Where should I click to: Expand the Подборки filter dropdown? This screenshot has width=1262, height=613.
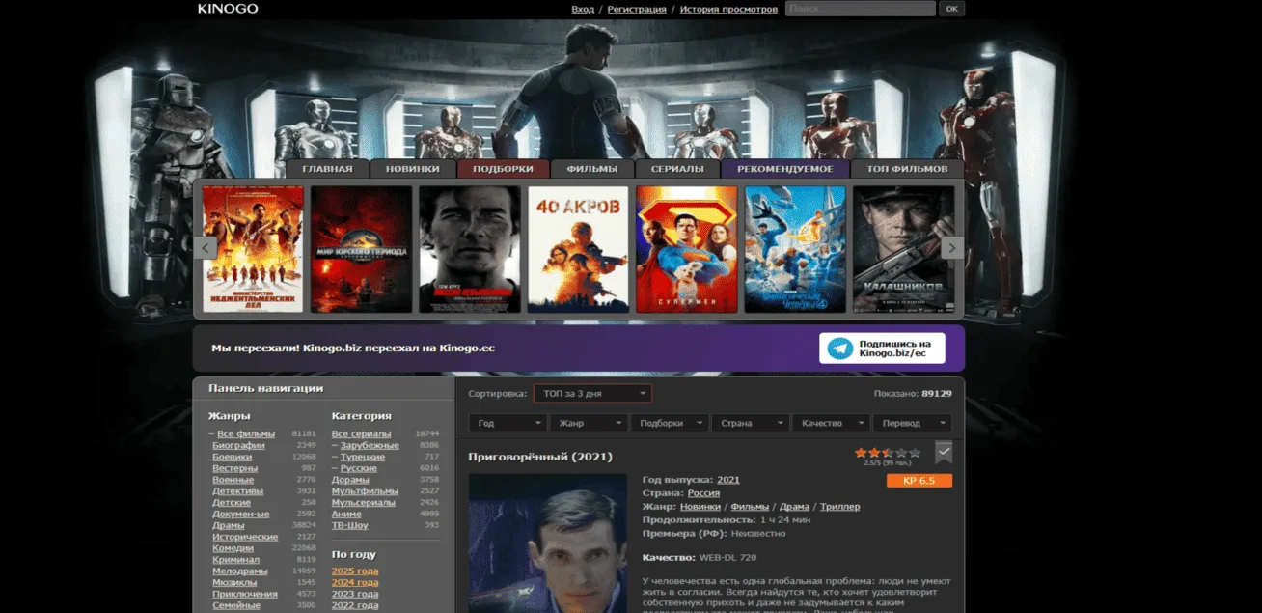click(x=671, y=423)
